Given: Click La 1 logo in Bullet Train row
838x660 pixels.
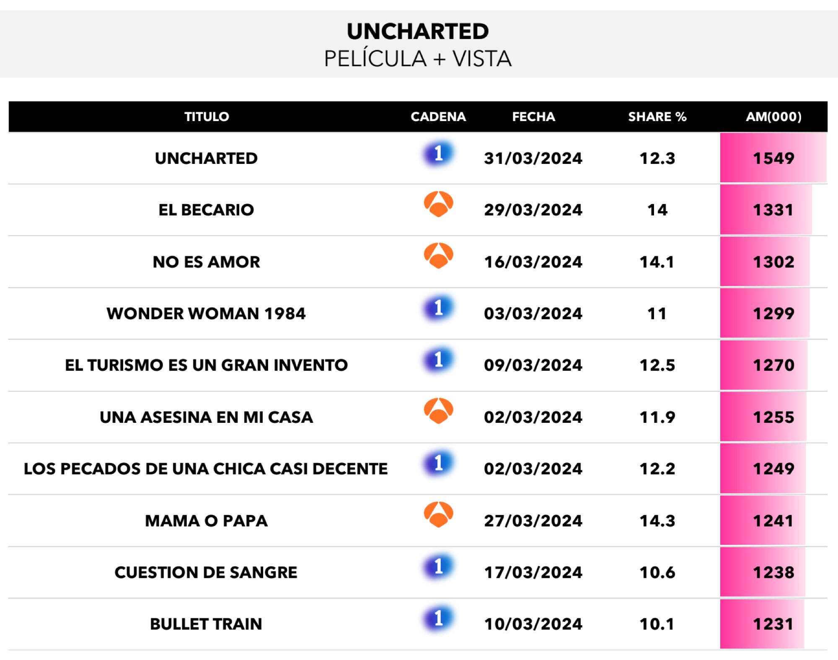Looking at the screenshot, I should coord(438,619).
